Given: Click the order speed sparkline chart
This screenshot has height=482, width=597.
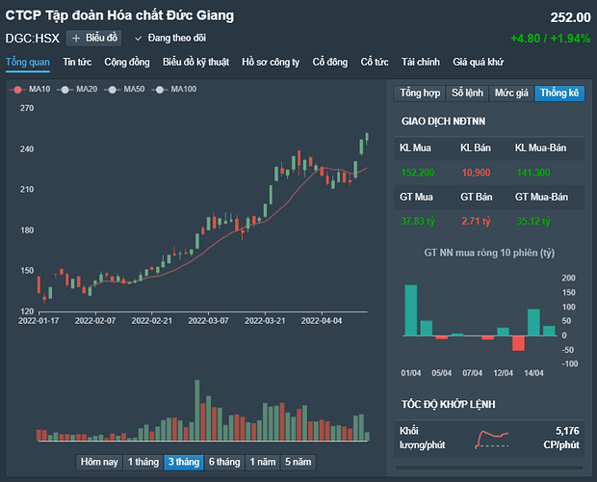Looking at the screenshot, I should (x=506, y=439).
